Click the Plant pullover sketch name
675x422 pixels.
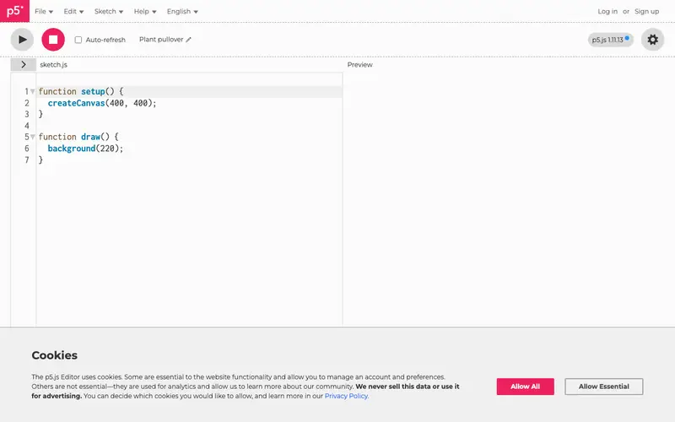pos(161,40)
